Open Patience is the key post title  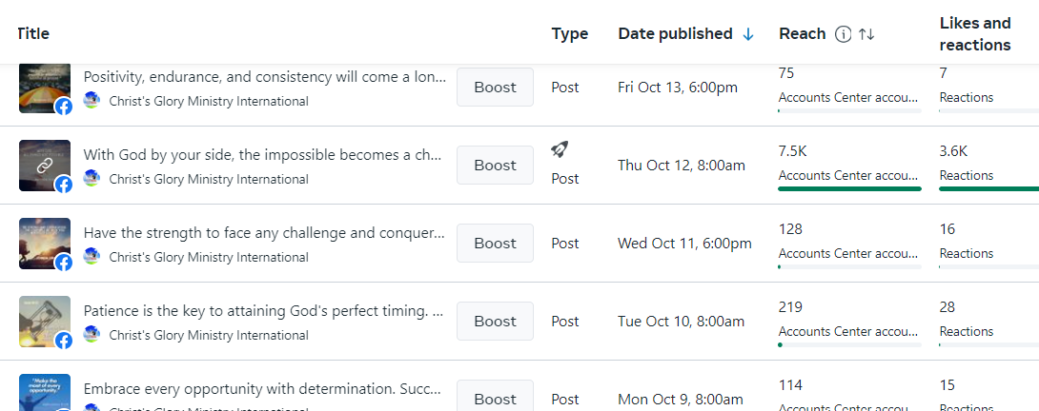264,311
